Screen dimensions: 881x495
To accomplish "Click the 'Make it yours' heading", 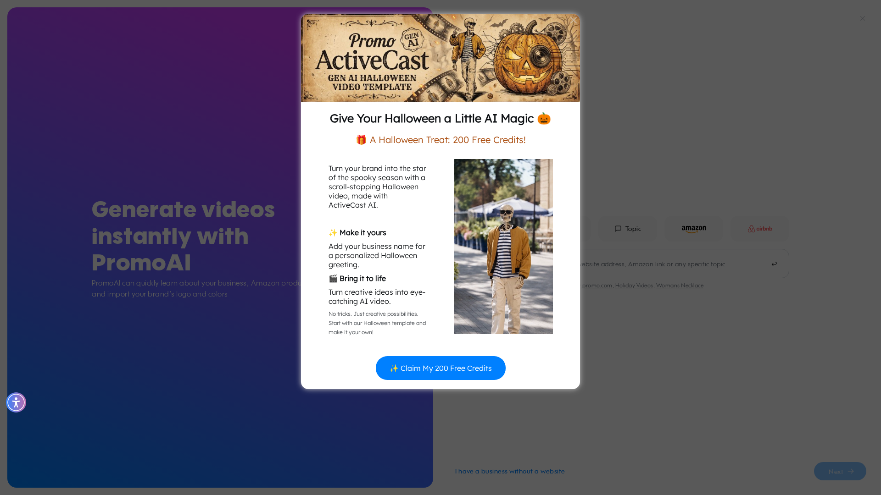I will click(x=357, y=232).
